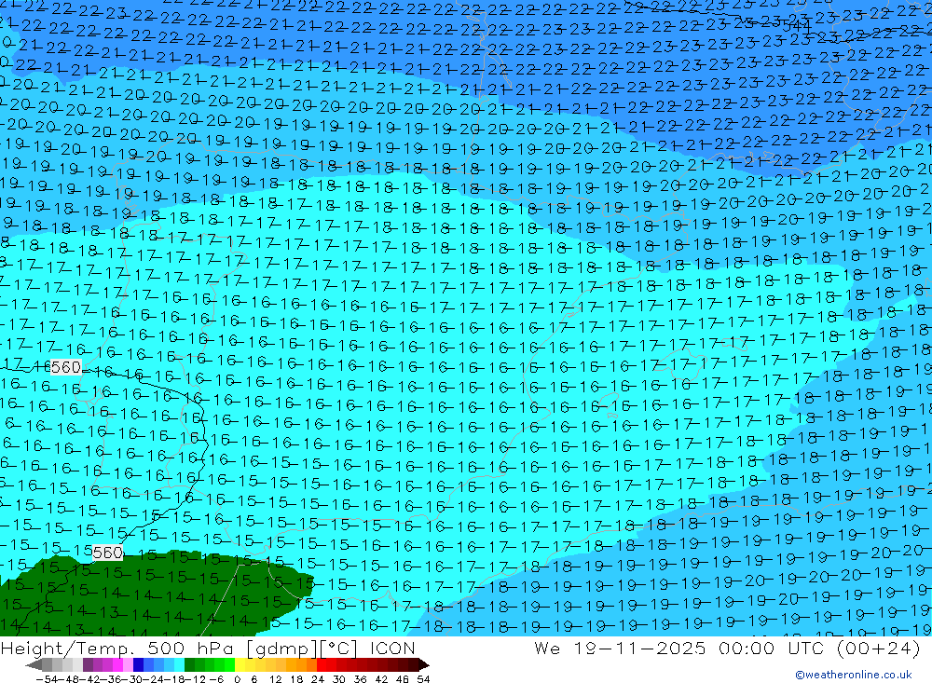This screenshot has width=932, height=683.
Task: Click the "24" legend value
Action: tap(318, 679)
